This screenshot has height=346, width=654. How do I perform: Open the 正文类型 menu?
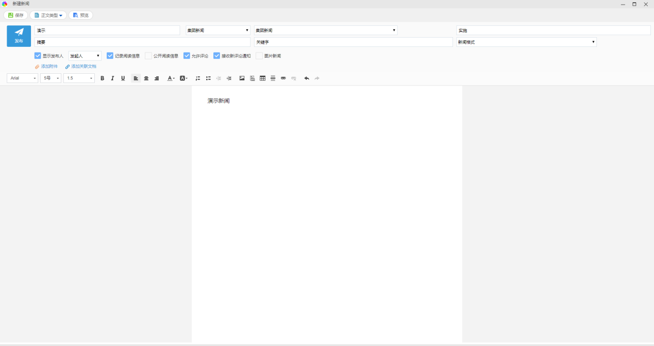pyautogui.click(x=48, y=15)
